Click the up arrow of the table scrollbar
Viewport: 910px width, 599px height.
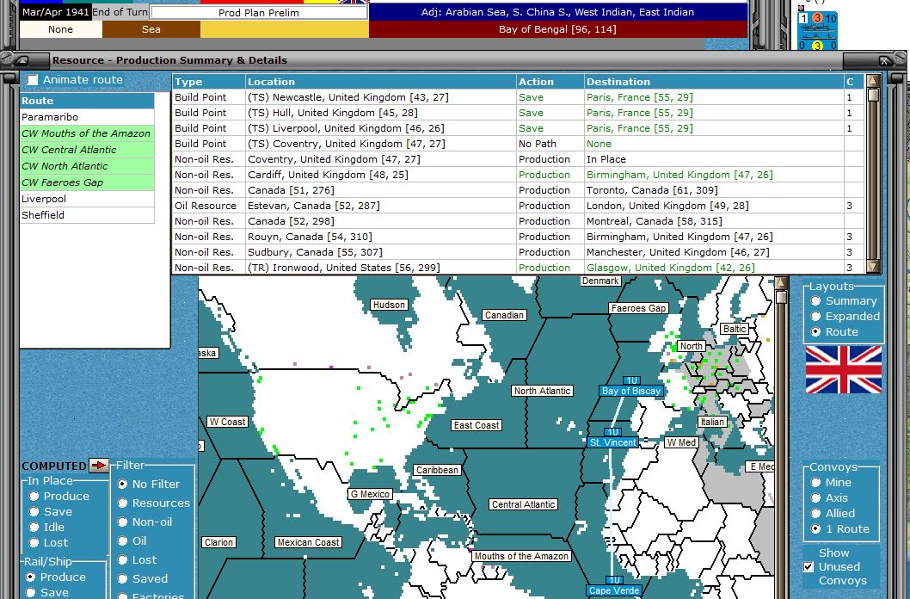click(873, 81)
